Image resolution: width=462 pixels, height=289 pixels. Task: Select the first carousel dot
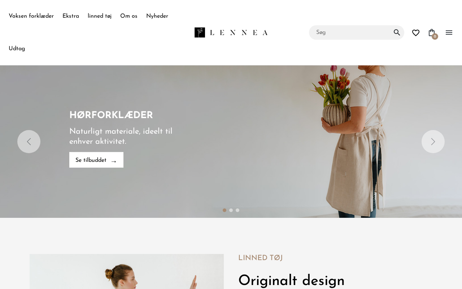225,210
